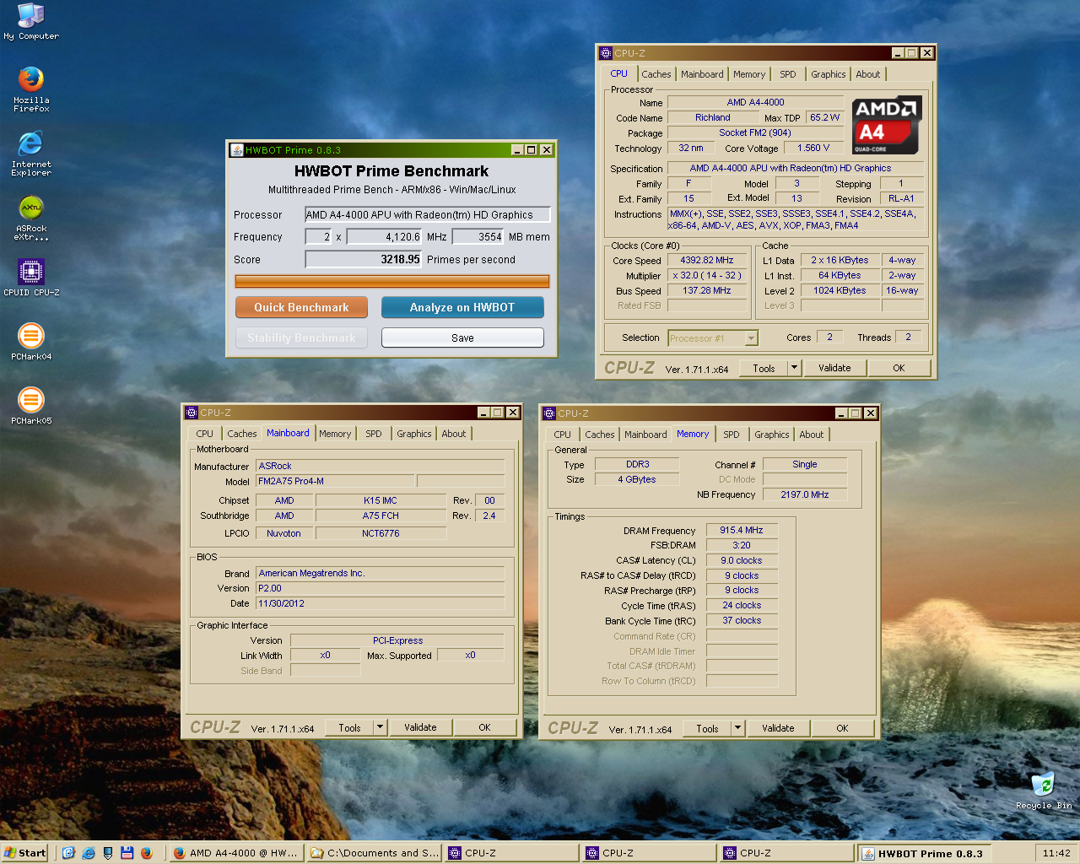
Task: Open Tools dropdown arrow in CPU tab window
Action: click(x=794, y=368)
